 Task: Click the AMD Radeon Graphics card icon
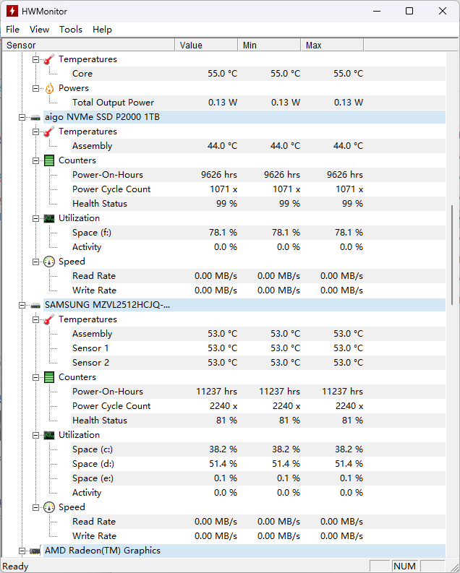pyautogui.click(x=35, y=551)
